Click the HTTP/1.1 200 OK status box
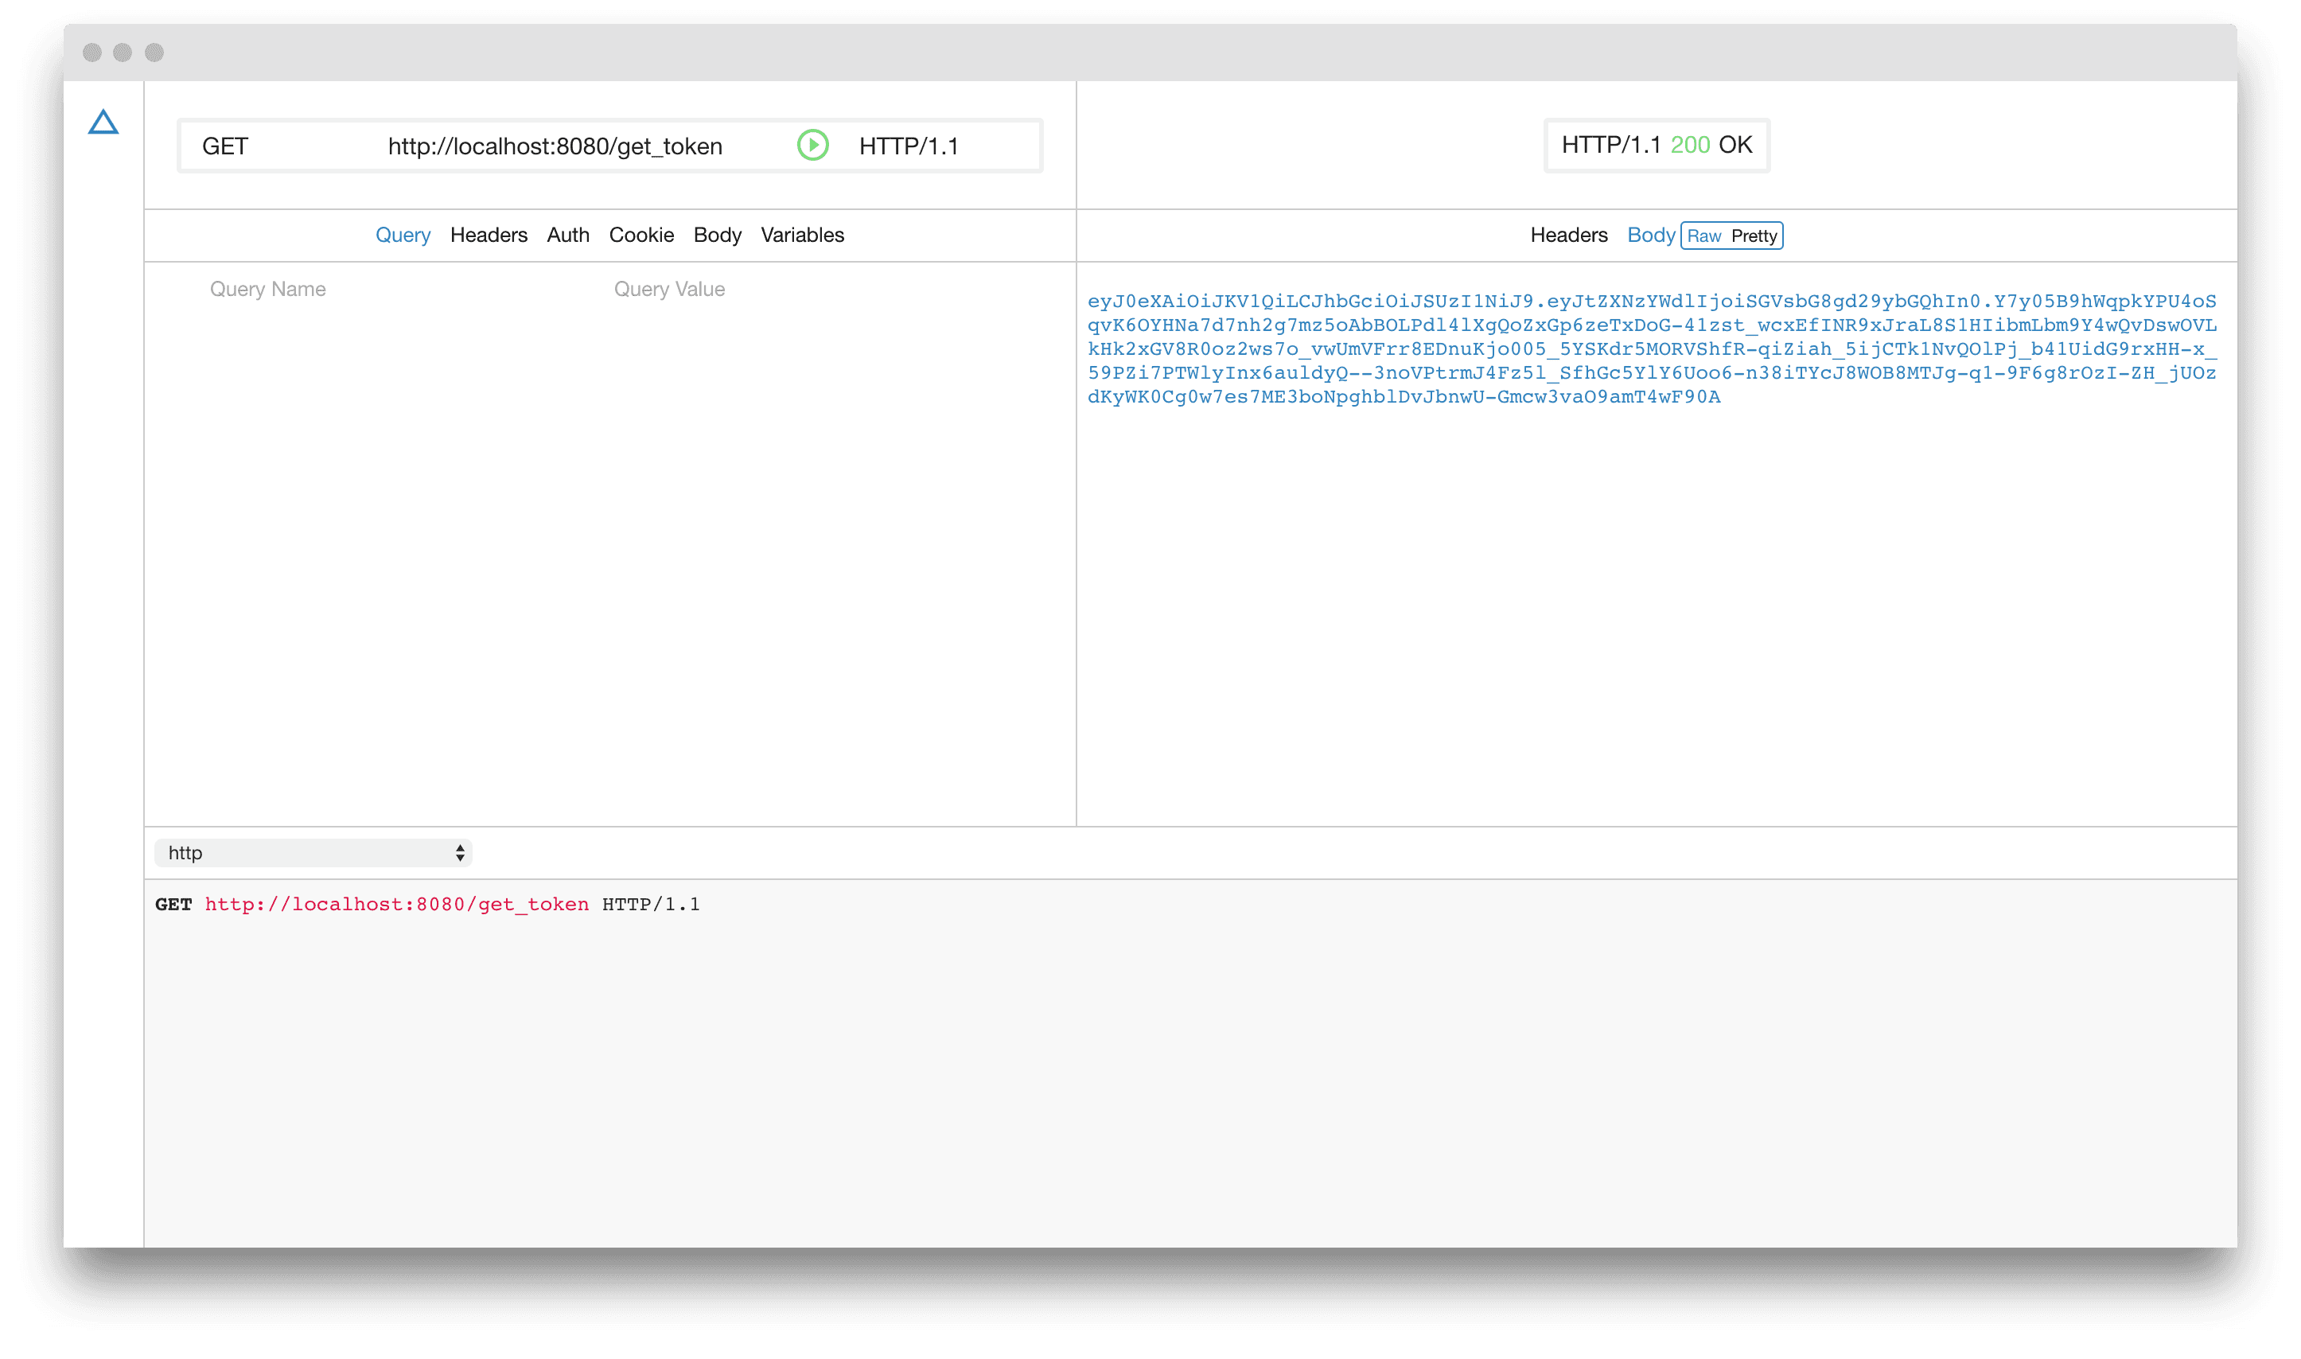This screenshot has width=2301, height=1359. pyautogui.click(x=1657, y=145)
